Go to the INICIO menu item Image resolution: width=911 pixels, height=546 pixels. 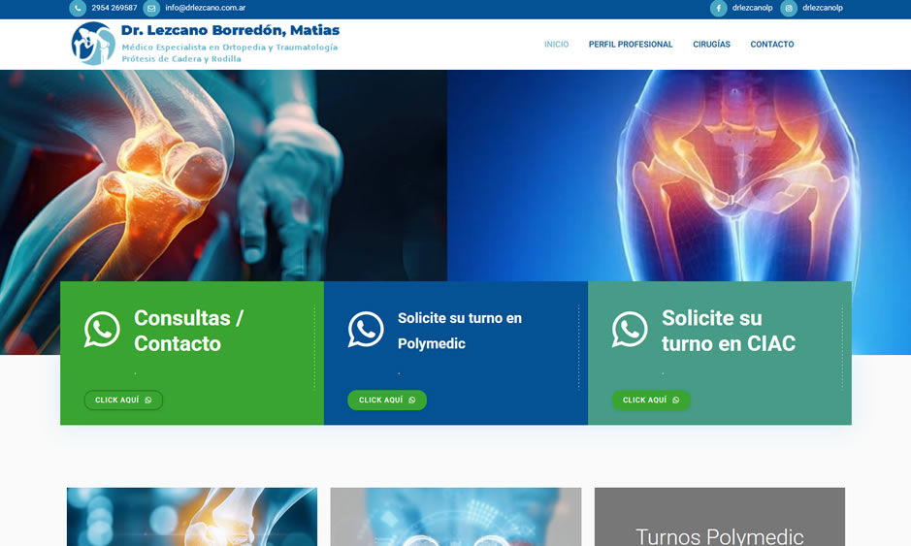557,45
